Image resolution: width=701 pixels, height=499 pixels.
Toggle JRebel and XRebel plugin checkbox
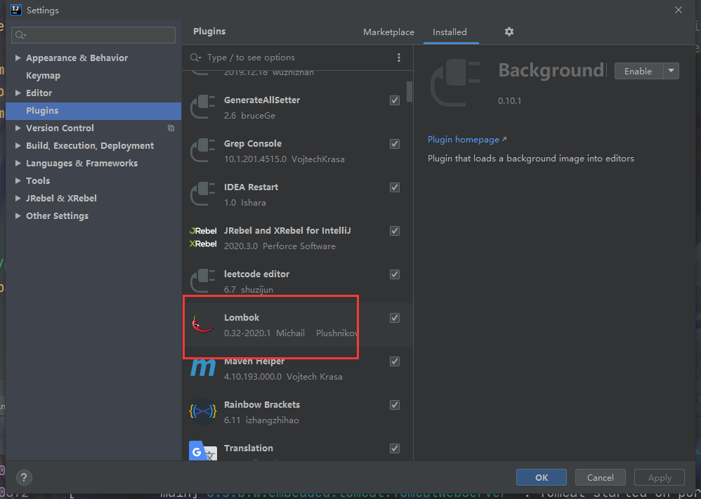click(x=395, y=231)
